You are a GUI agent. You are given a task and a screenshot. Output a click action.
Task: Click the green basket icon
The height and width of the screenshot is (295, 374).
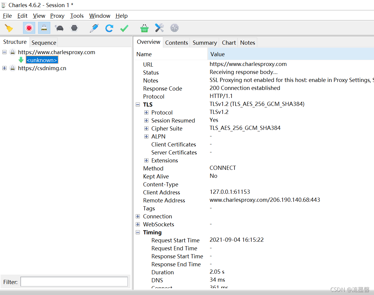click(144, 28)
